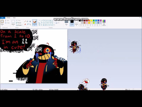Click the zoom out minus button
This screenshot has height=107, width=142.
tap(129, 90)
